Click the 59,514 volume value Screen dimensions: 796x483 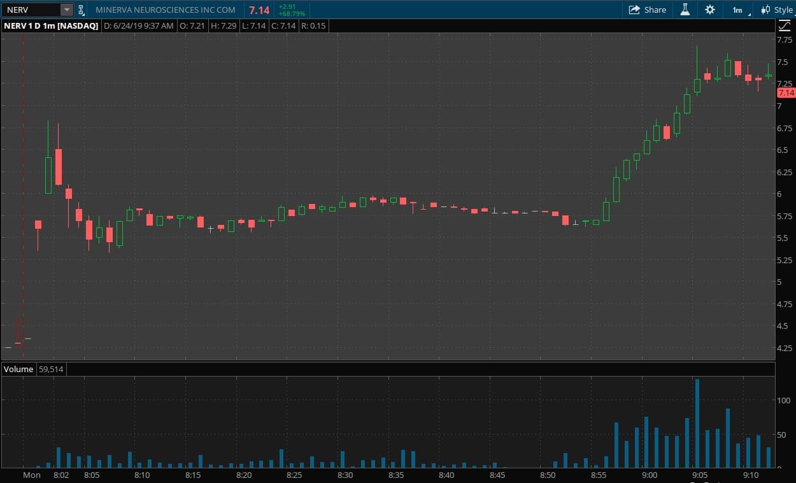[x=51, y=369]
